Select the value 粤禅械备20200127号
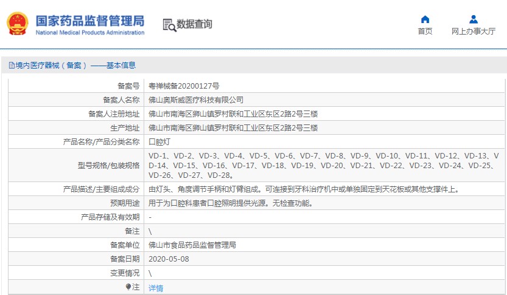The image size is (507, 295). 184,86
